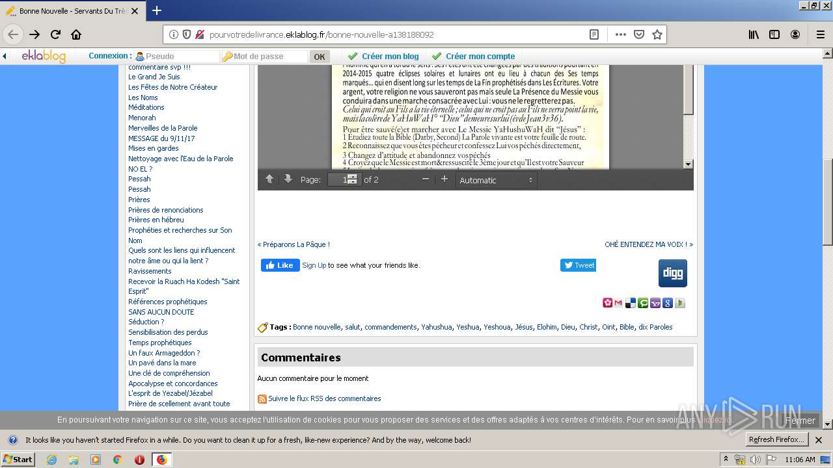833x468 pixels.
Task: Show hidden system tray icons
Action: [x=726, y=460]
